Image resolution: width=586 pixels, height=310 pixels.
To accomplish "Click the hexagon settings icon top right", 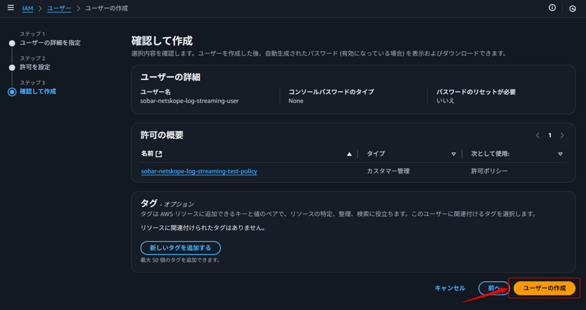I will [x=572, y=9].
